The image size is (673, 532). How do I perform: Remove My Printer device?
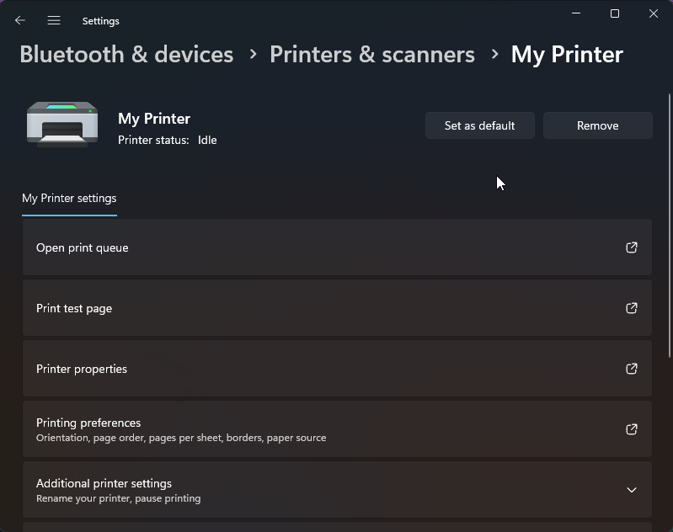tap(598, 125)
